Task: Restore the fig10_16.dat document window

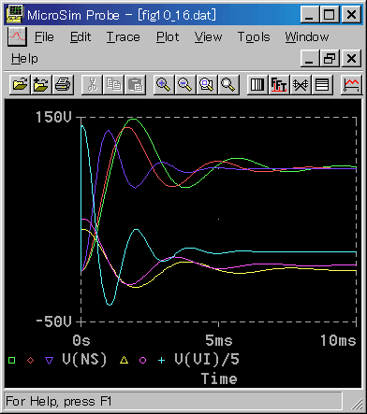Action: pyautogui.click(x=330, y=59)
